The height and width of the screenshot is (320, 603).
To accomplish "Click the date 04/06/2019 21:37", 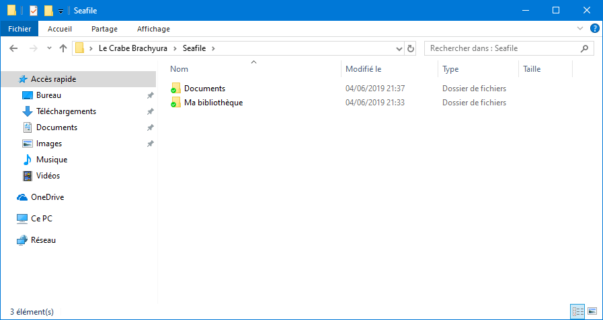I will [x=375, y=89].
